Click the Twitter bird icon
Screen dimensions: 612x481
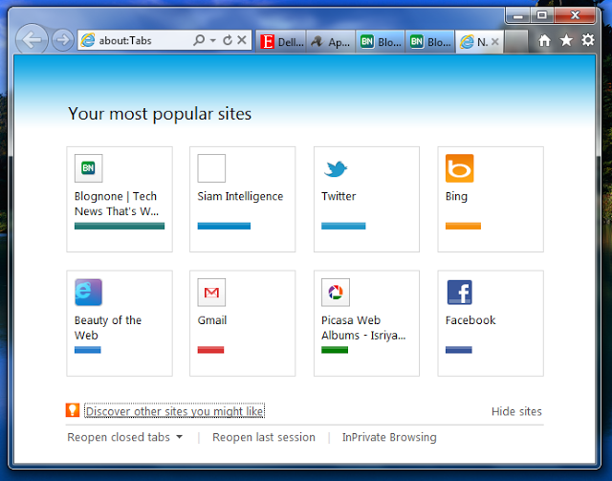point(336,168)
